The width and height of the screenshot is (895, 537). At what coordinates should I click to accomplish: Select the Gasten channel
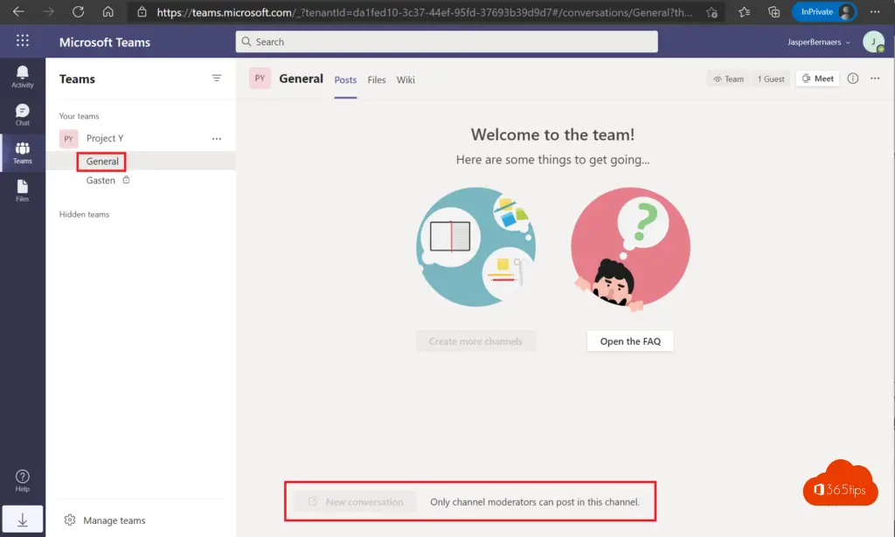pyautogui.click(x=101, y=181)
